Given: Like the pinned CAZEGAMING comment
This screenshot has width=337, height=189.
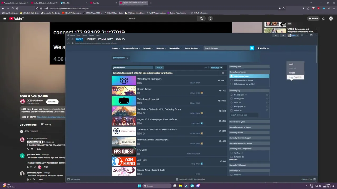Looking at the screenshot, I should [x=28, y=149].
